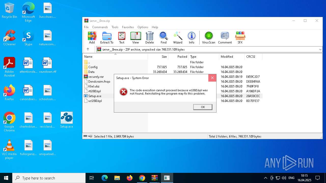
Task: Open the Comment tool
Action: 225,38
